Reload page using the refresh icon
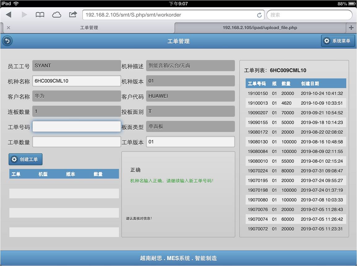357x266 pixels. point(259,15)
